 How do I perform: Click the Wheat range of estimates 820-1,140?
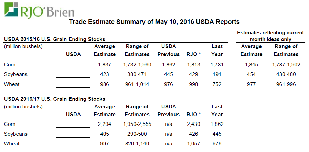pos(138,143)
